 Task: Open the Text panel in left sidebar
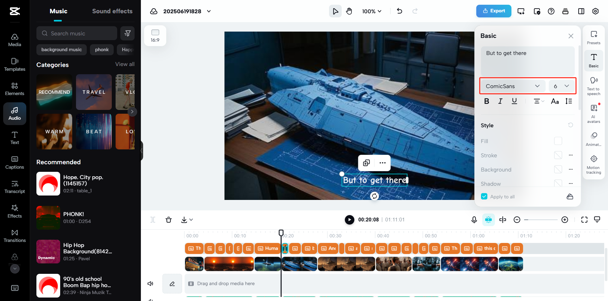[x=15, y=138]
